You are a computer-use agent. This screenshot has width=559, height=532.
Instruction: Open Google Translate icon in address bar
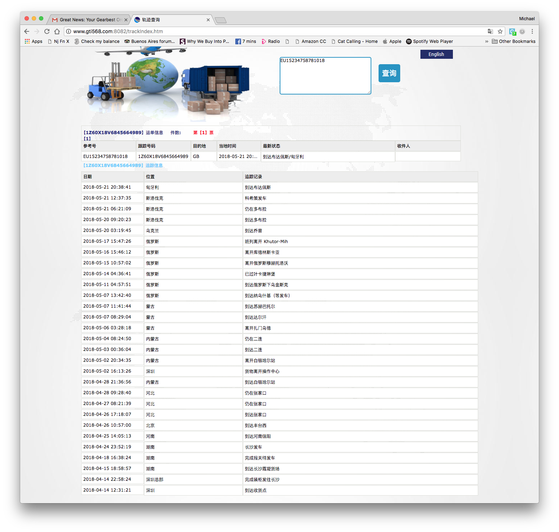(490, 31)
